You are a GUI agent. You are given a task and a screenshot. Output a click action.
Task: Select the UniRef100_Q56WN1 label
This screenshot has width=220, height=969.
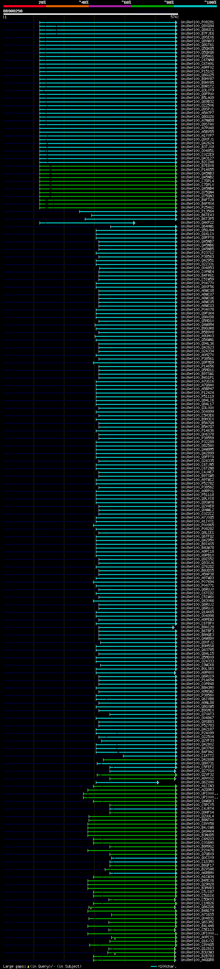(x=197, y=340)
